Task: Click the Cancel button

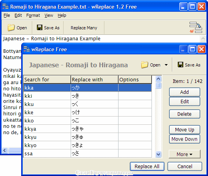Action: tap(185, 166)
